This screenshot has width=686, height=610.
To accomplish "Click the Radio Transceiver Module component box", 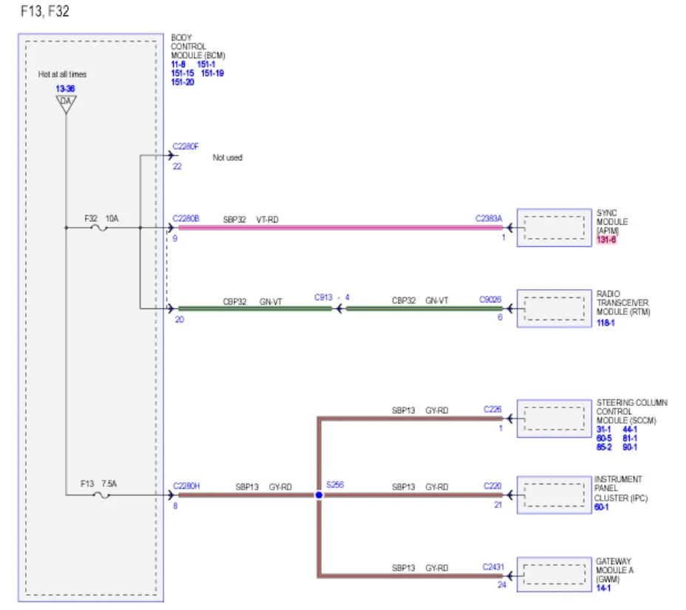I will click(x=554, y=308).
